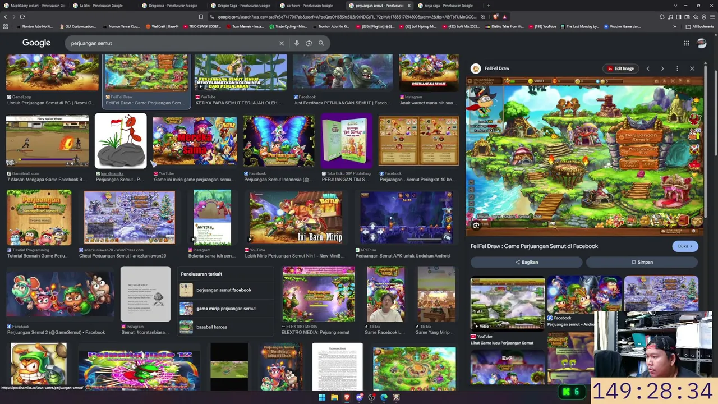Open the Google account avatar
The height and width of the screenshot is (404, 718).
[x=701, y=43]
